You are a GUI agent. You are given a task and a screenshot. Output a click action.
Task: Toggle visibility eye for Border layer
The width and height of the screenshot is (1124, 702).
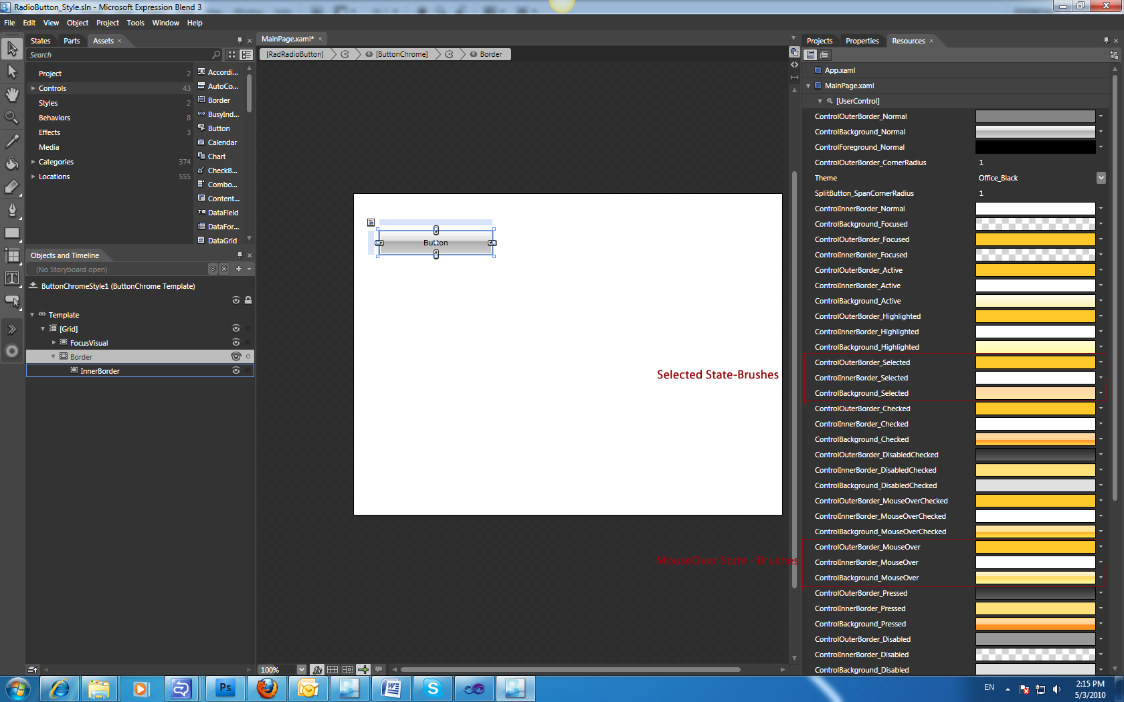236,356
